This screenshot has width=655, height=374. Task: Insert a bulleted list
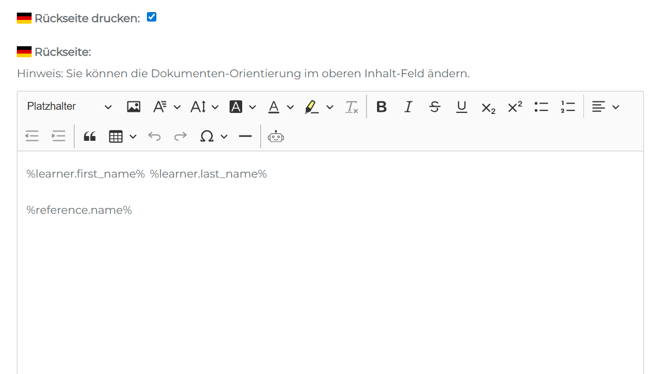(x=541, y=107)
